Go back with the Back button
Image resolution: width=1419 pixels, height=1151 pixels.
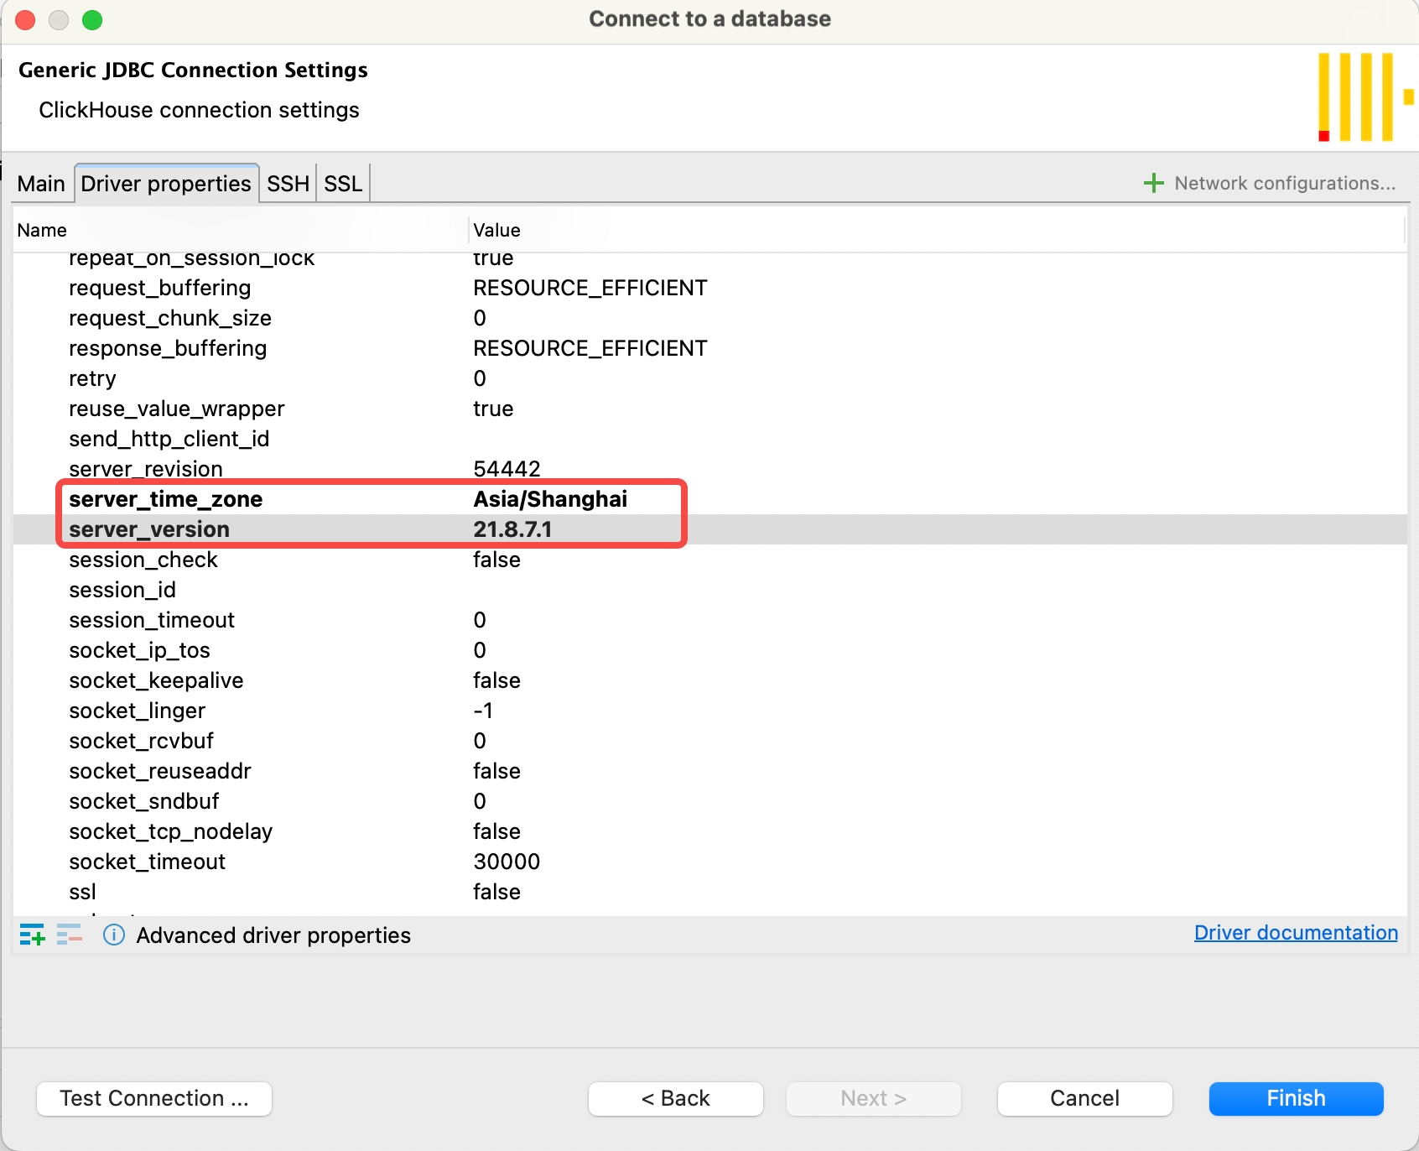[675, 1098]
